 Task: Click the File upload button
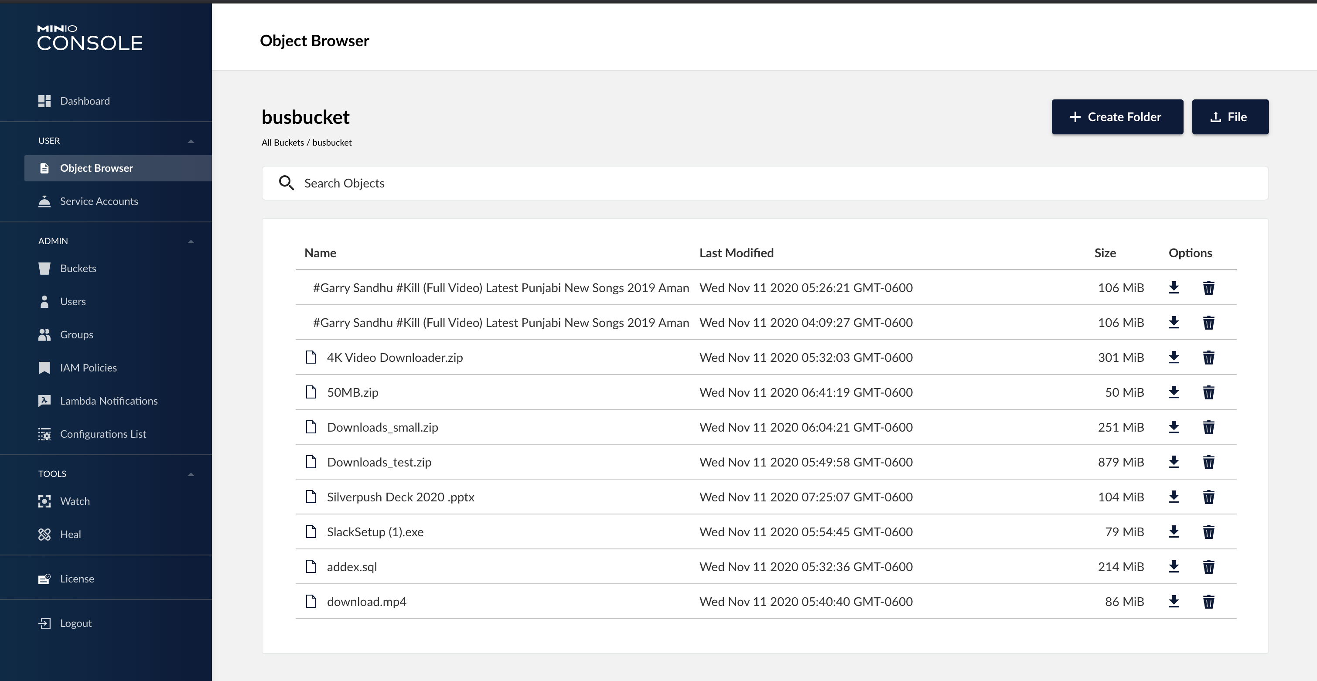point(1230,117)
